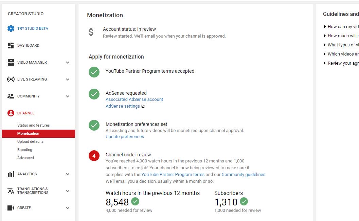Click external link icon after AdSense settings

point(143,106)
